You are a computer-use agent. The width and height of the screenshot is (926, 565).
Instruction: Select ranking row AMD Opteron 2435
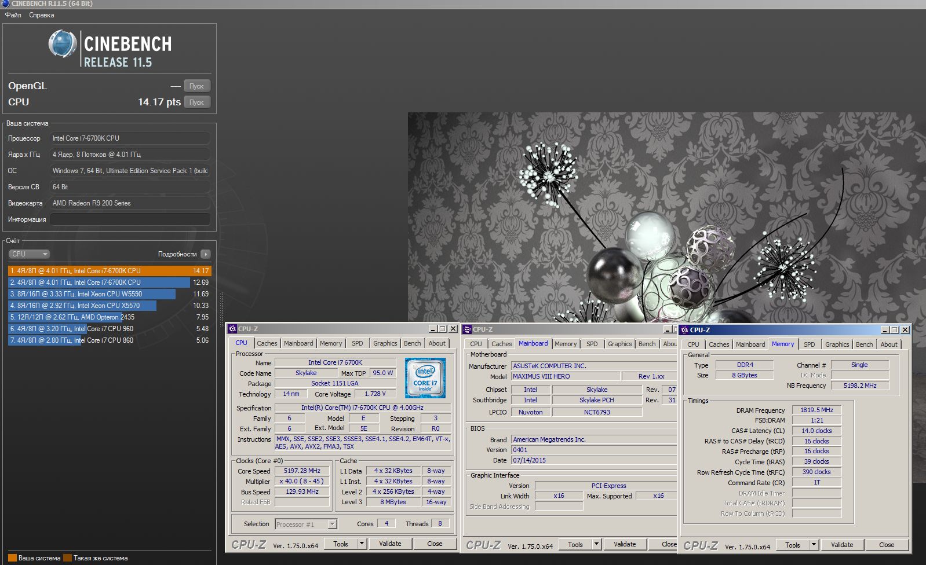(110, 317)
